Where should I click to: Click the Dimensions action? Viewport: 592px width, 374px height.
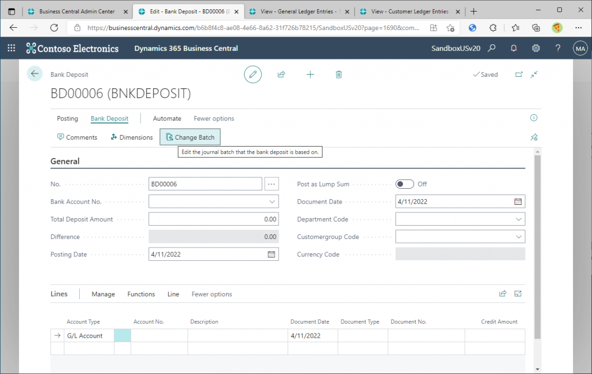point(131,137)
